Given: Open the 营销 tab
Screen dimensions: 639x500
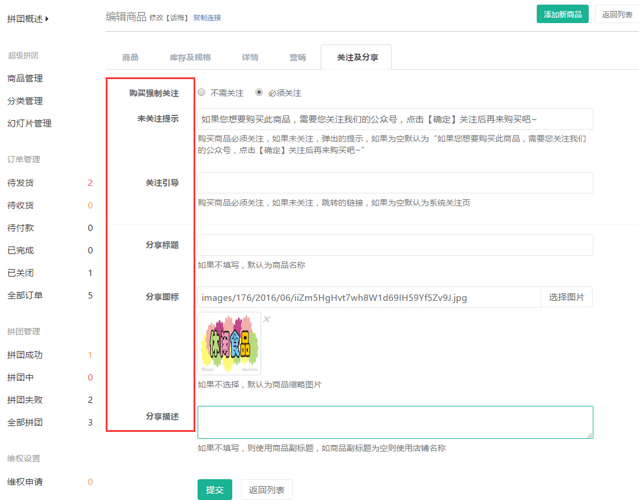Looking at the screenshot, I should (x=298, y=57).
